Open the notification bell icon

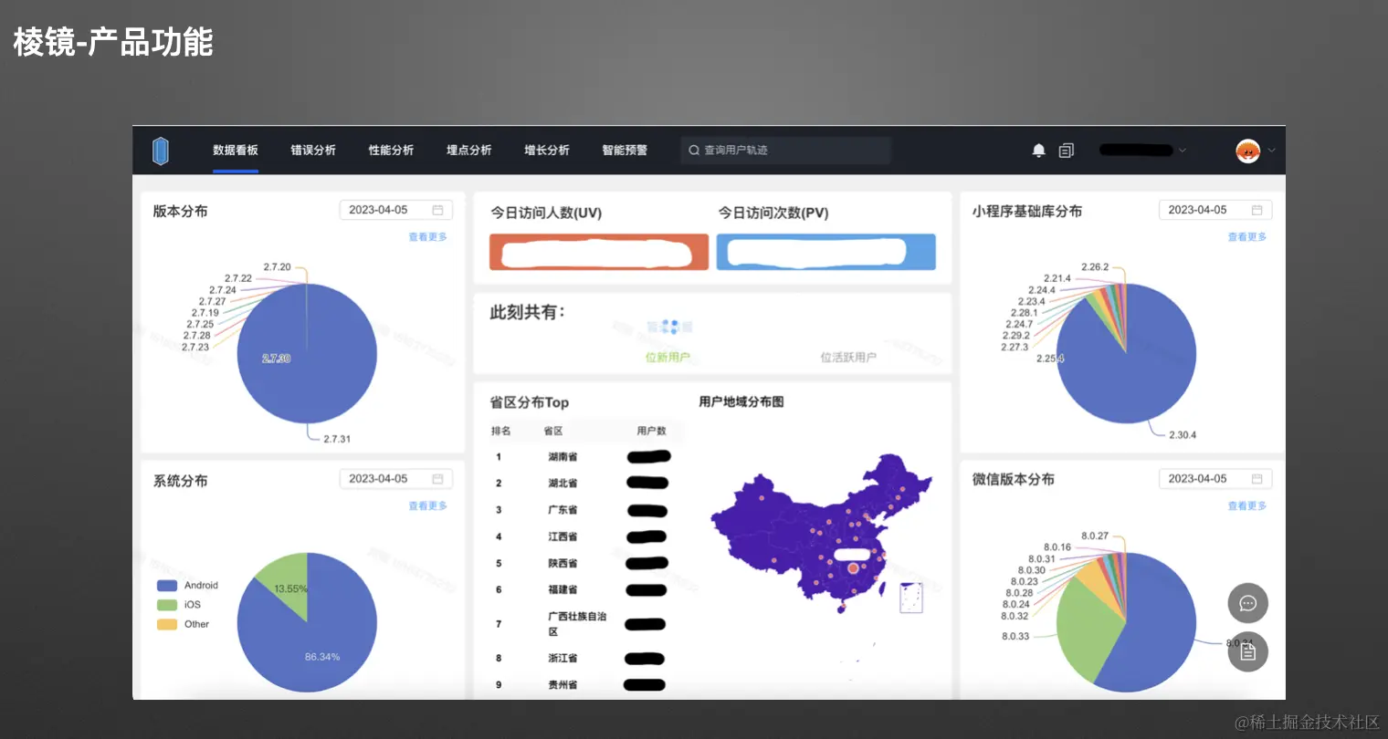[1038, 151]
